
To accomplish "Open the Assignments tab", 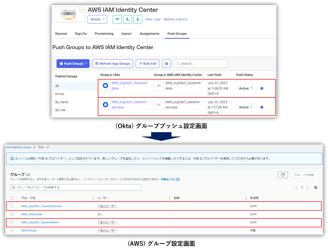I will [150, 34].
